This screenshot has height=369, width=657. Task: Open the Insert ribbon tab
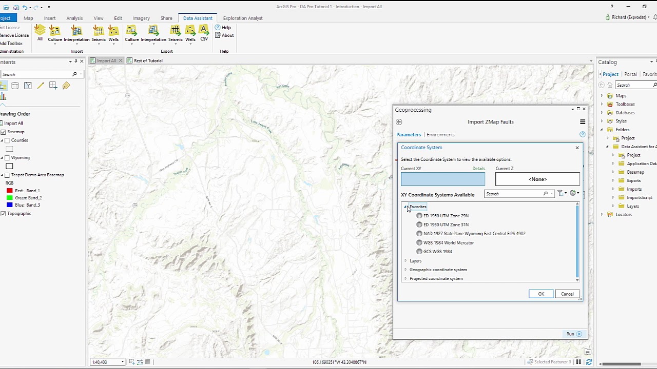tap(50, 18)
